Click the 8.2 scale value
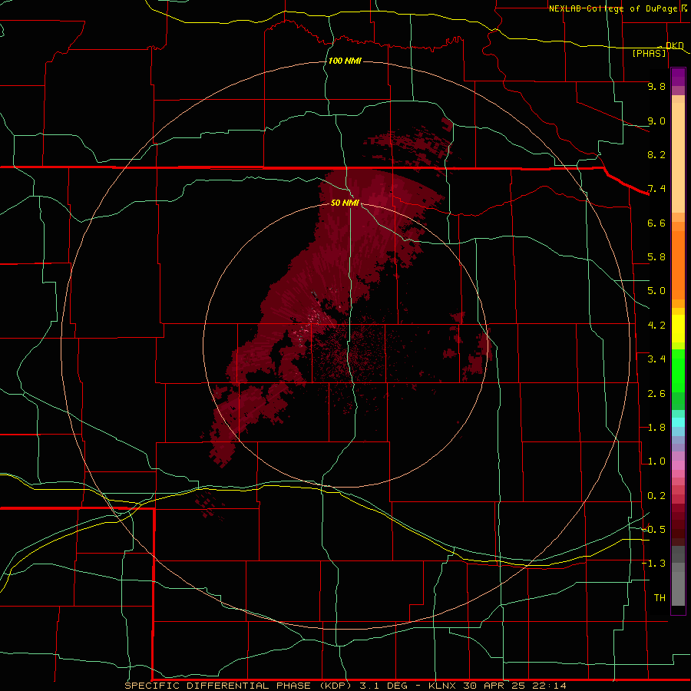691x691 pixels. [656, 154]
